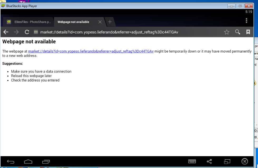This screenshot has width=258, height=168.
Task: Click the BlueStacks share icon
Action: pyautogui.click(x=209, y=161)
